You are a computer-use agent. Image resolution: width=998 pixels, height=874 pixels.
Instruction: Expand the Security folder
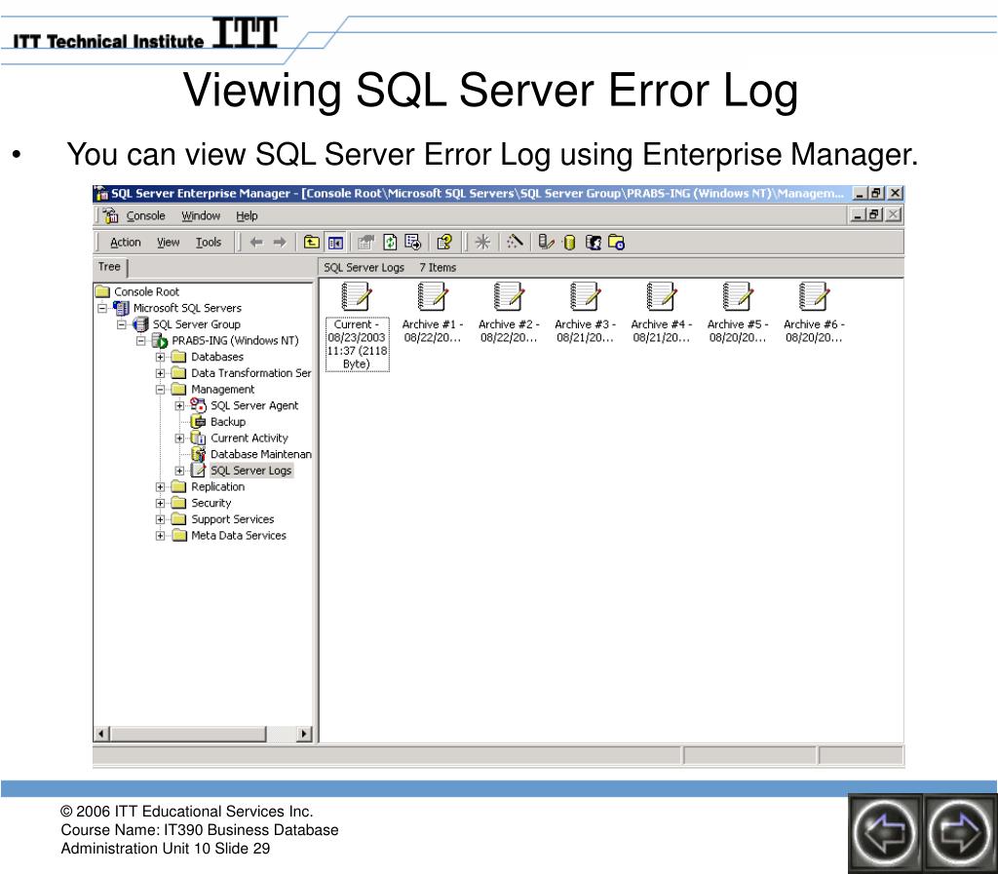[161, 503]
